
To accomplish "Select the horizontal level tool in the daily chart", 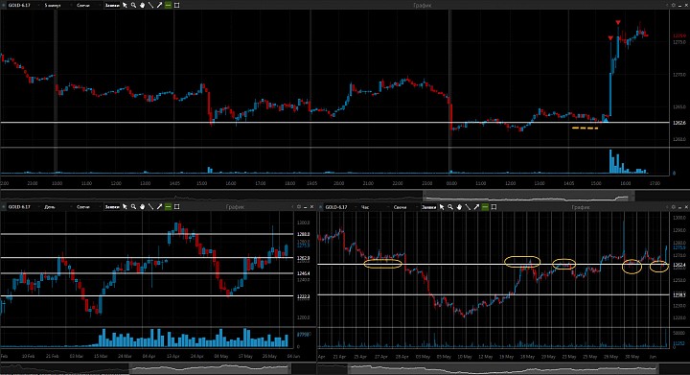I will 168,206.
